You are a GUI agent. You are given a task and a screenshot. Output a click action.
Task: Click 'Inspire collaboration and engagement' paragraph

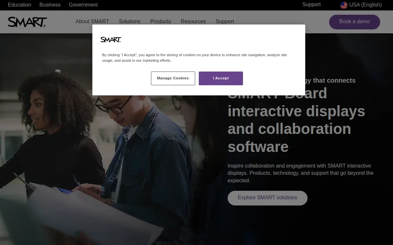301,173
